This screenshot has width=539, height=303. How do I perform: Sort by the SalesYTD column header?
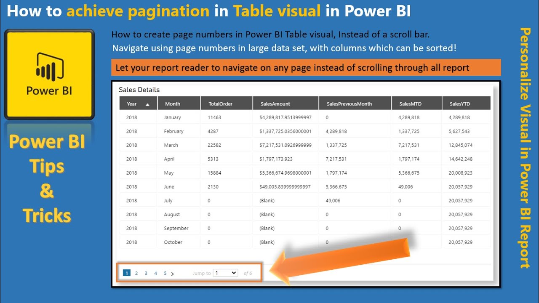(x=467, y=103)
